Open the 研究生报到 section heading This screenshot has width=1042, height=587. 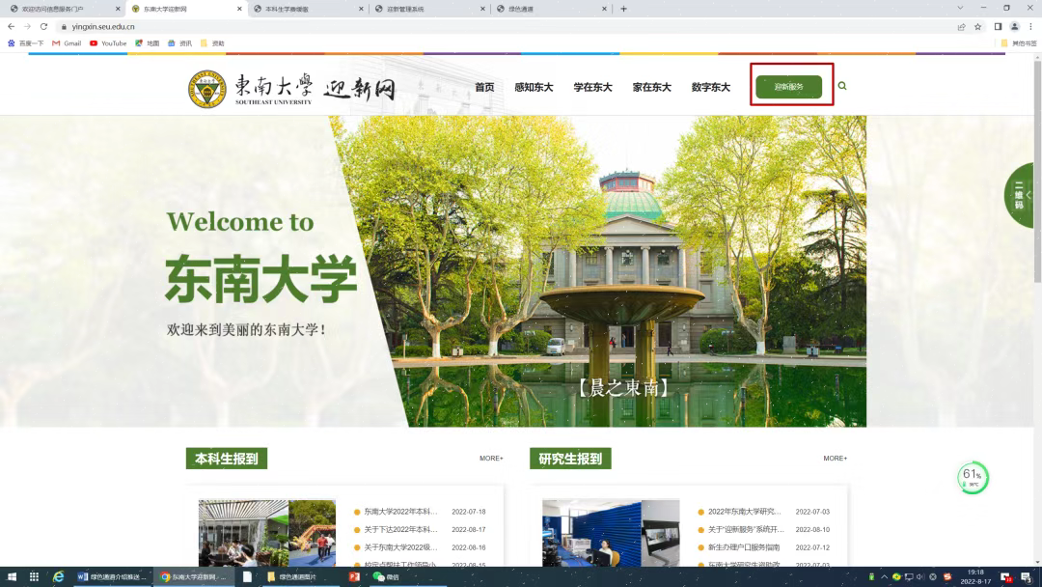pos(570,458)
